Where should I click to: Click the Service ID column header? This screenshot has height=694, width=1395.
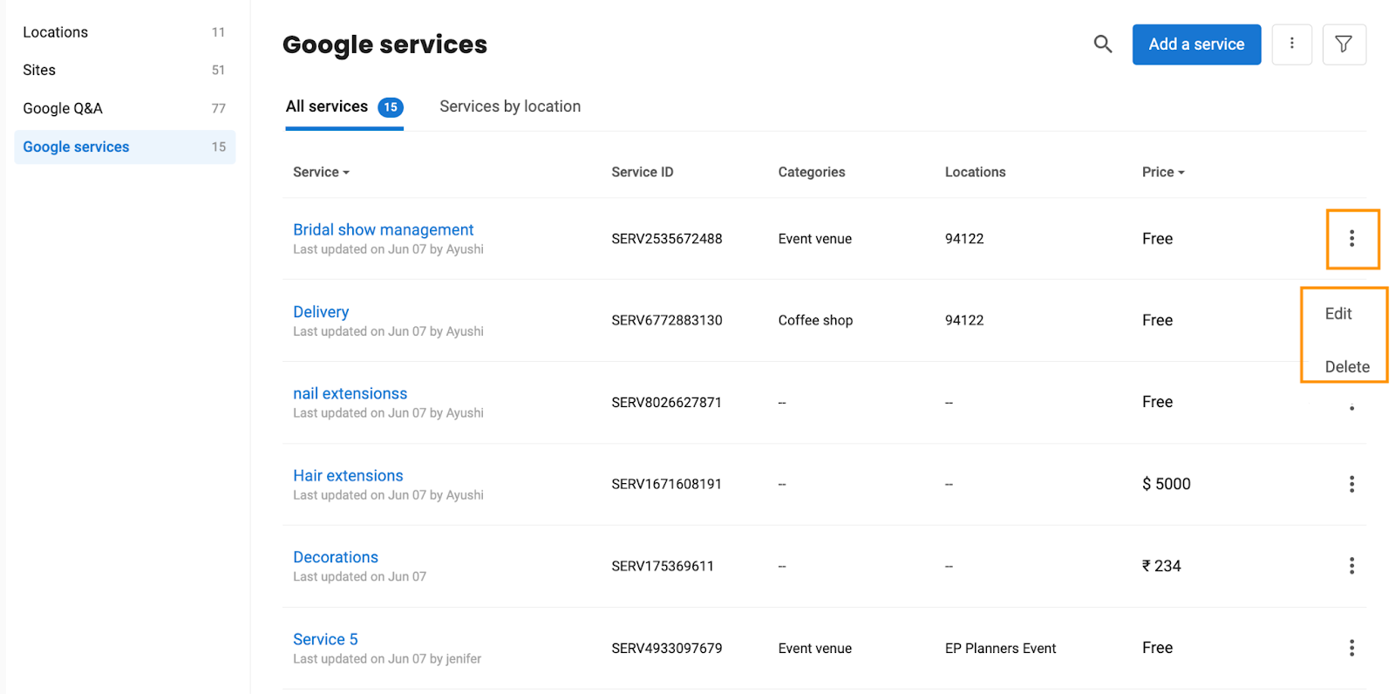643,172
